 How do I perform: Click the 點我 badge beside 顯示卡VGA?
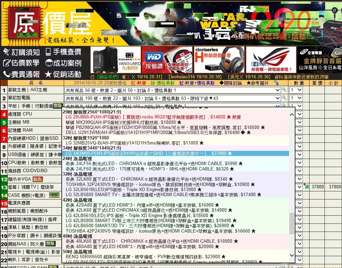(37, 179)
